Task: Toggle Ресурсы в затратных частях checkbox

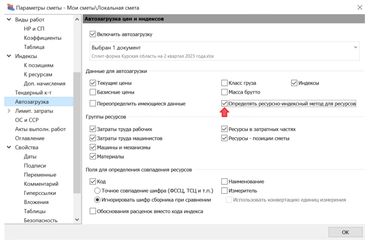Action: pos(224,129)
